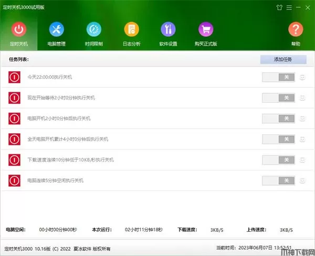
Task: Select task text 电脑开机2小时0分钟后执行关机
Action: 59,119
